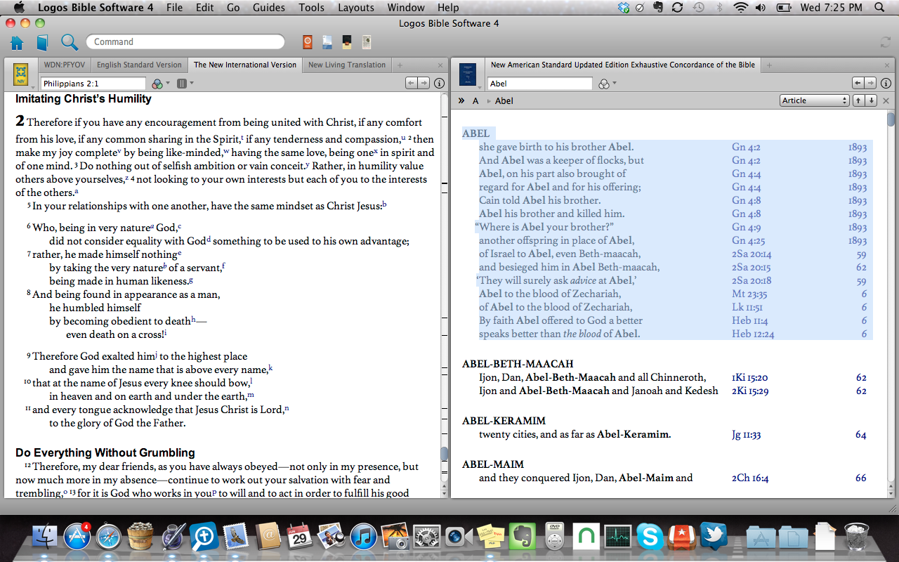Open the Tools menu

pos(311,8)
